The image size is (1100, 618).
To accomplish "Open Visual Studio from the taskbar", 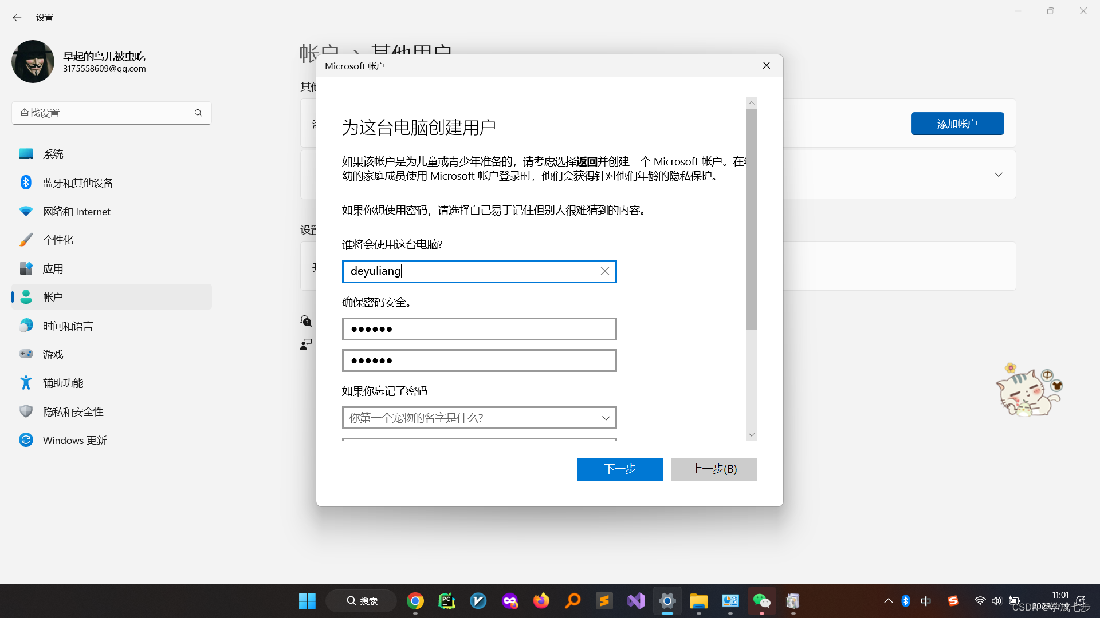I will pos(636,601).
